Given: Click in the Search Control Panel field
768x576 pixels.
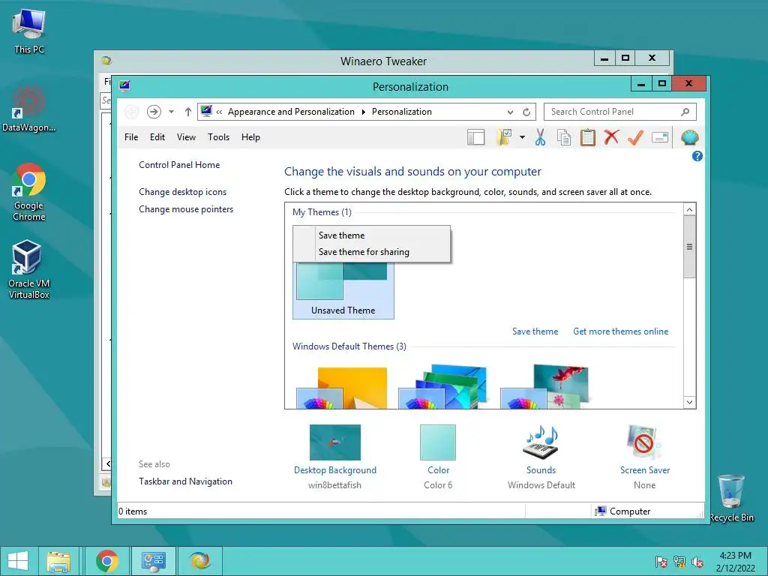Looking at the screenshot, I should point(620,112).
